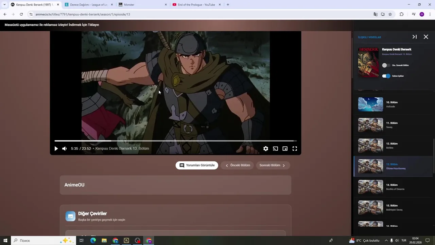Open the Chrome profile avatar
Screen dimensions: 435x245
click(x=422, y=14)
